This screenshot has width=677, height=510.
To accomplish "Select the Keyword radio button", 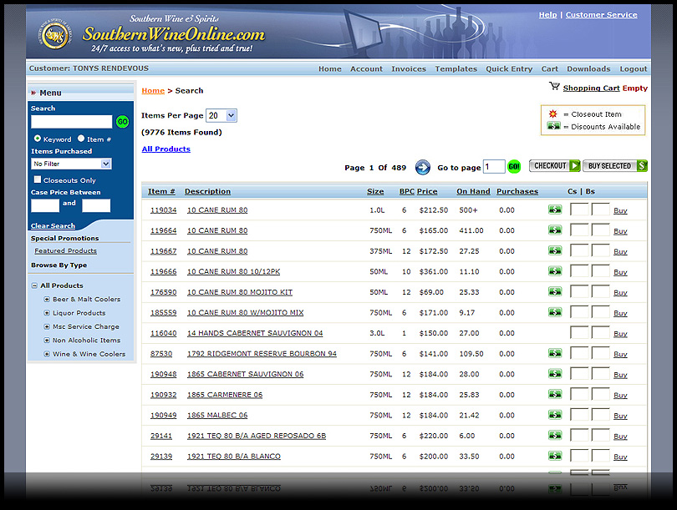I will 38,139.
